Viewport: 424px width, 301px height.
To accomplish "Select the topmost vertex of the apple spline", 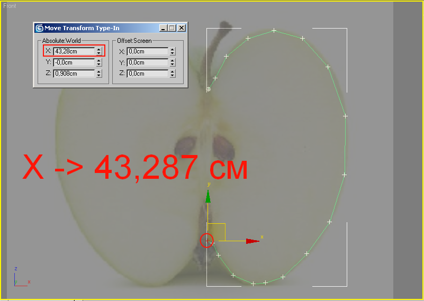I will (274, 31).
